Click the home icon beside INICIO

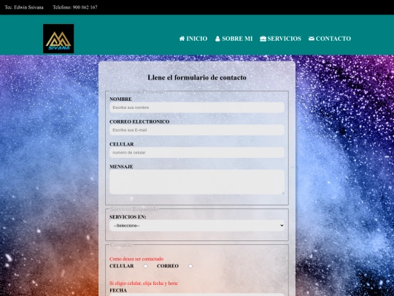182,39
